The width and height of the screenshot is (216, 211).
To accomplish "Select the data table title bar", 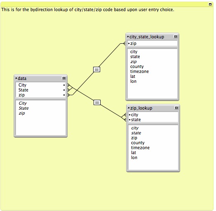I will (41, 78).
